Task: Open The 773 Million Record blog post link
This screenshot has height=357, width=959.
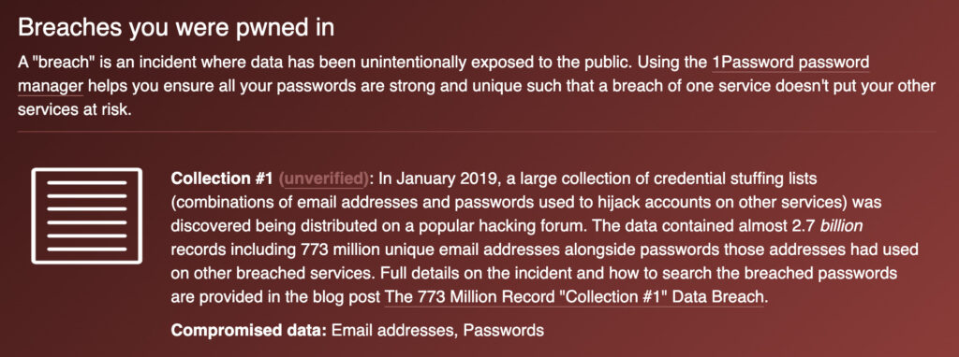Action: (x=574, y=298)
